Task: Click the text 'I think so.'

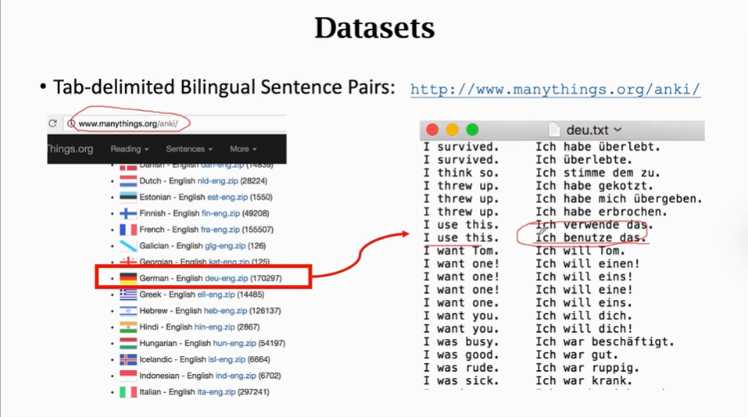Action: pyautogui.click(x=461, y=173)
